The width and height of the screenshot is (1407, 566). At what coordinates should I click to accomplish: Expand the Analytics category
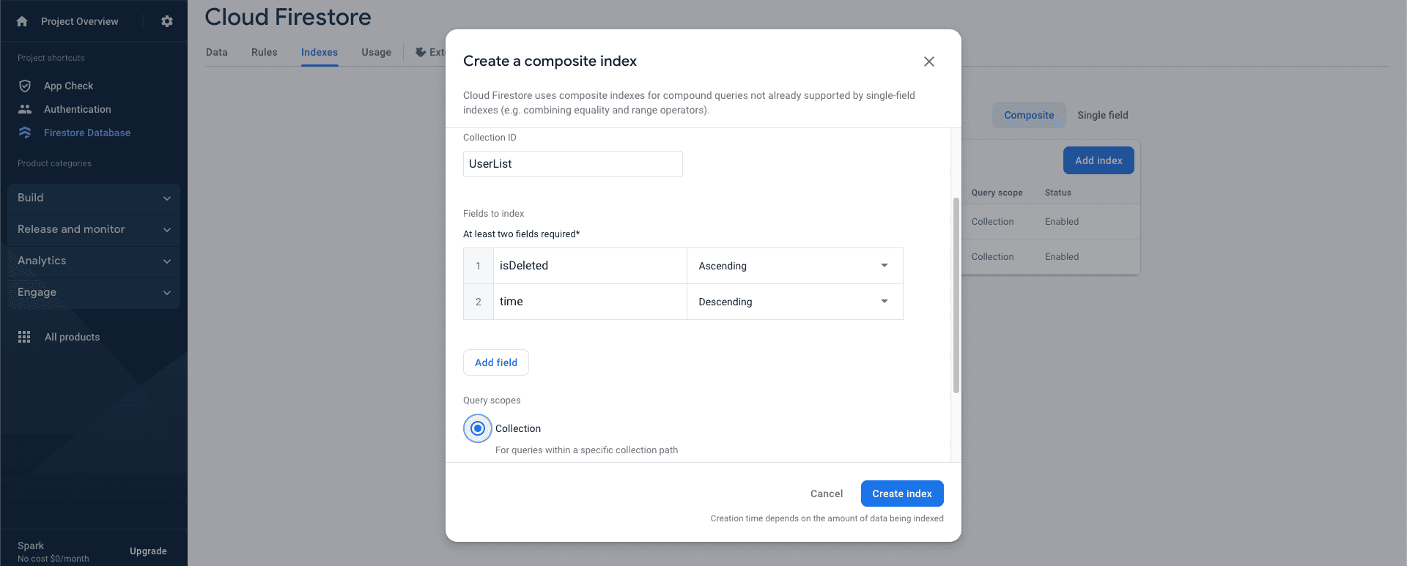pyautogui.click(x=94, y=261)
